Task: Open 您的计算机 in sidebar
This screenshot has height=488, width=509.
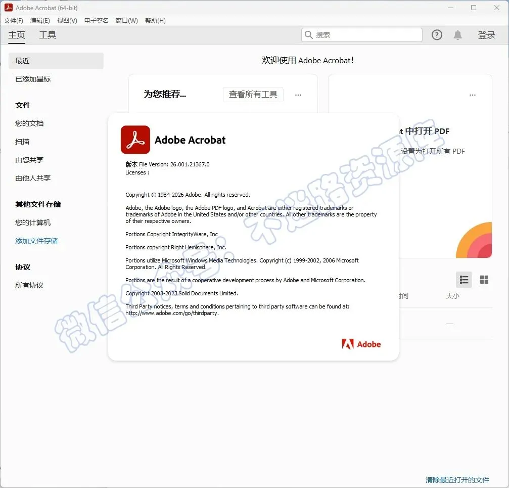Action: (33, 223)
